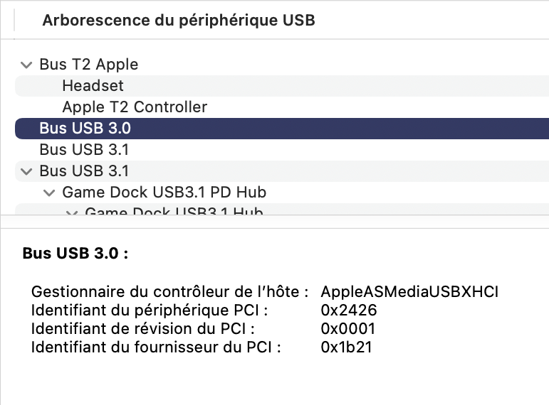Collapse the Game Dock USB3.1 PD Hub chevron
549x405 pixels.
click(x=49, y=193)
